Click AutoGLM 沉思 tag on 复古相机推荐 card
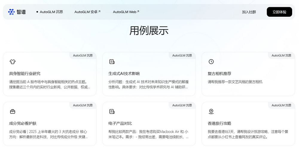The image size is (299, 150). coord(281,55)
